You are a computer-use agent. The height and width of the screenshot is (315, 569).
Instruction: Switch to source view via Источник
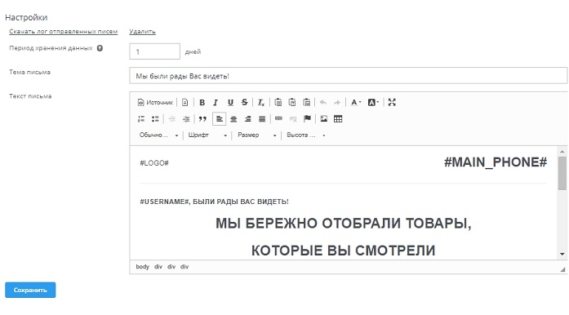click(155, 103)
